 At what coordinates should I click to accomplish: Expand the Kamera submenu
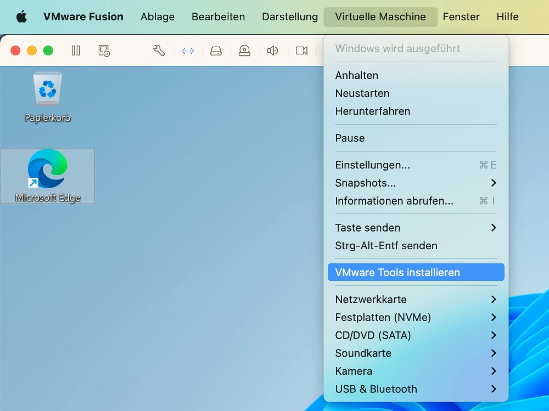(416, 371)
